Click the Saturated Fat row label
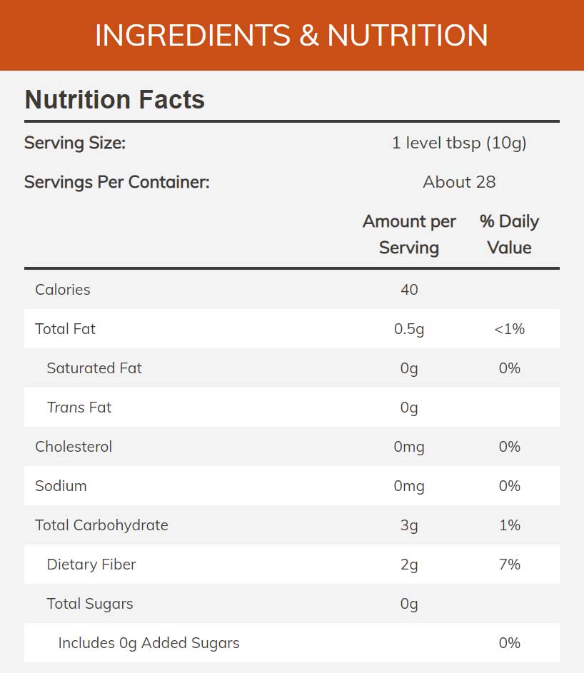 click(x=94, y=368)
